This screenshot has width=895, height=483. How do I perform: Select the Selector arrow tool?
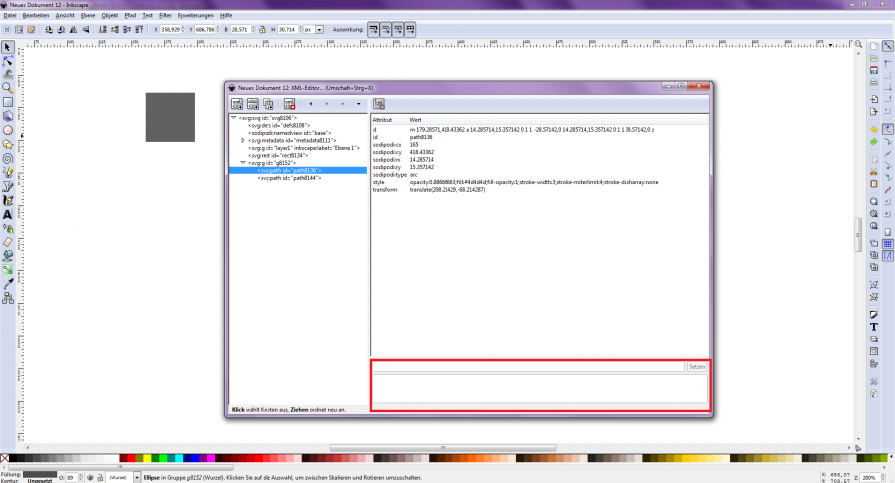pos(8,47)
